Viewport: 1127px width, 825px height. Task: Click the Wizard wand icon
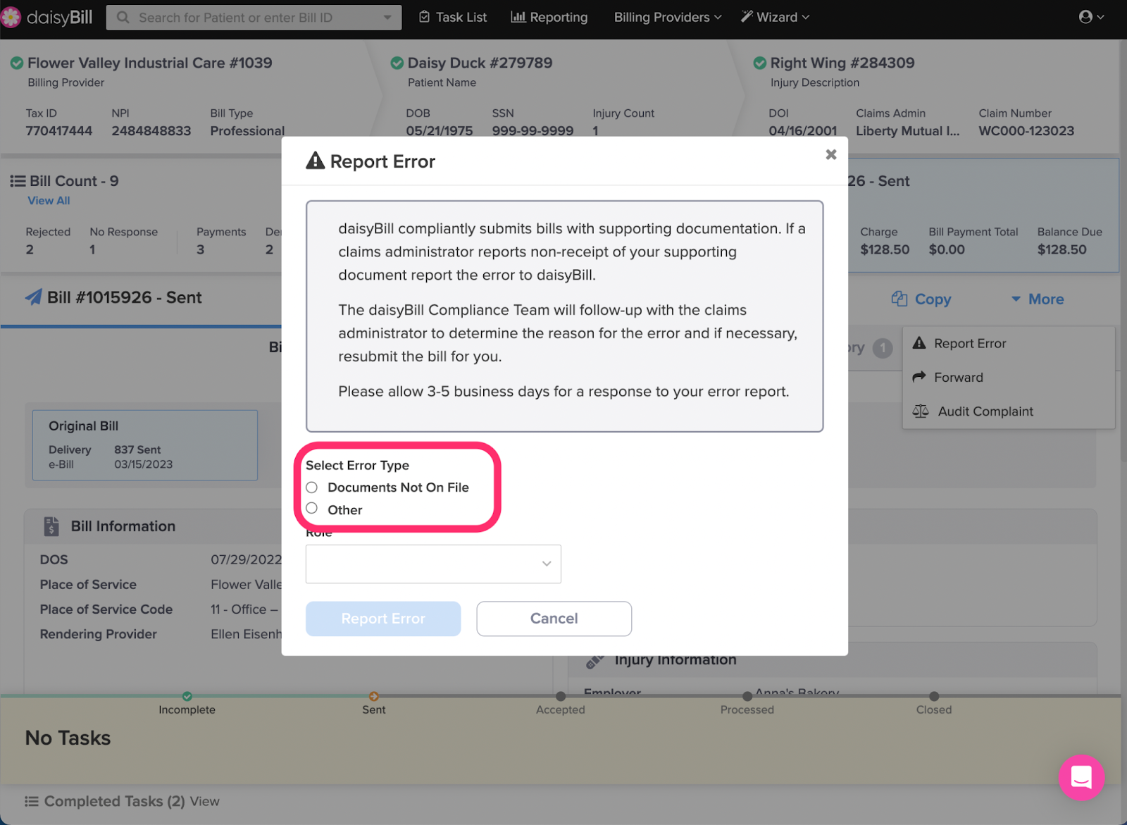point(747,17)
